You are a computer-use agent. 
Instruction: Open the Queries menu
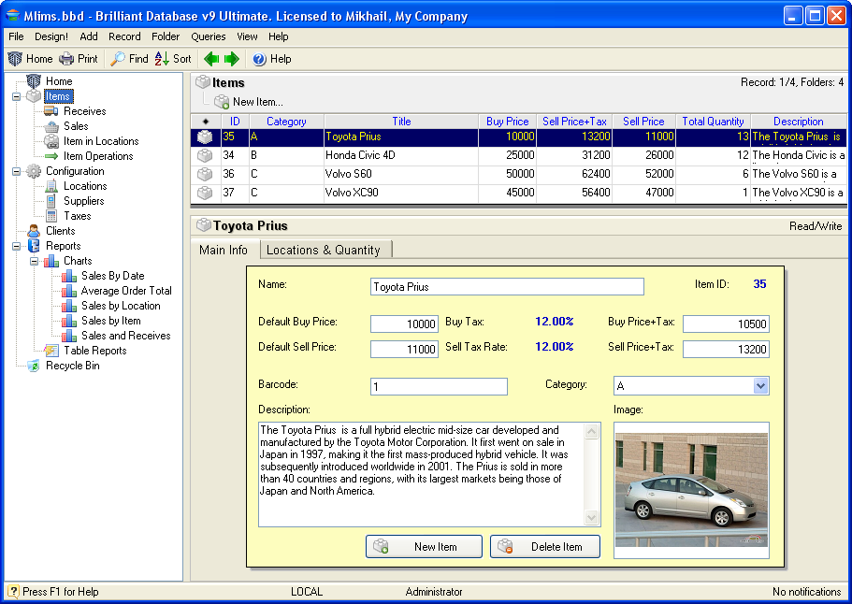click(208, 36)
